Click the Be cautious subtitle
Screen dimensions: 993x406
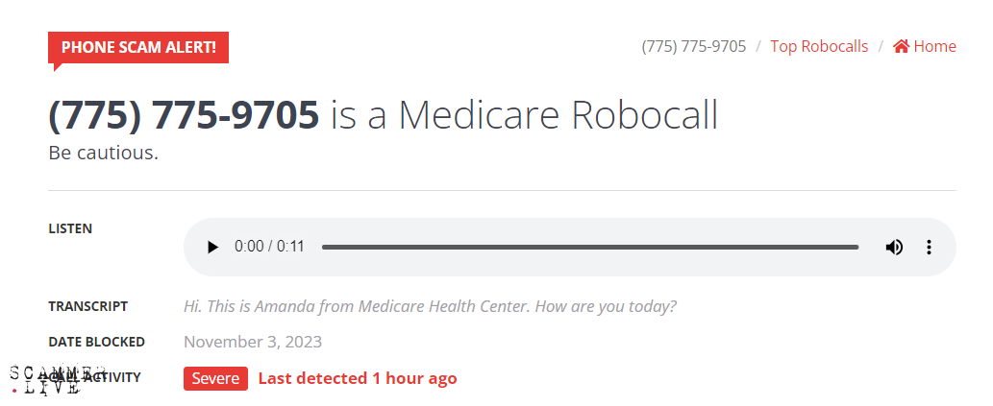pyautogui.click(x=103, y=153)
